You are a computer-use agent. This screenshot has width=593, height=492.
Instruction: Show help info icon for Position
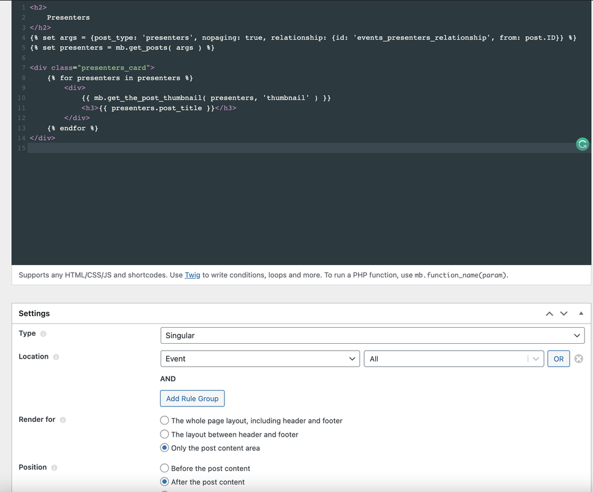click(54, 467)
